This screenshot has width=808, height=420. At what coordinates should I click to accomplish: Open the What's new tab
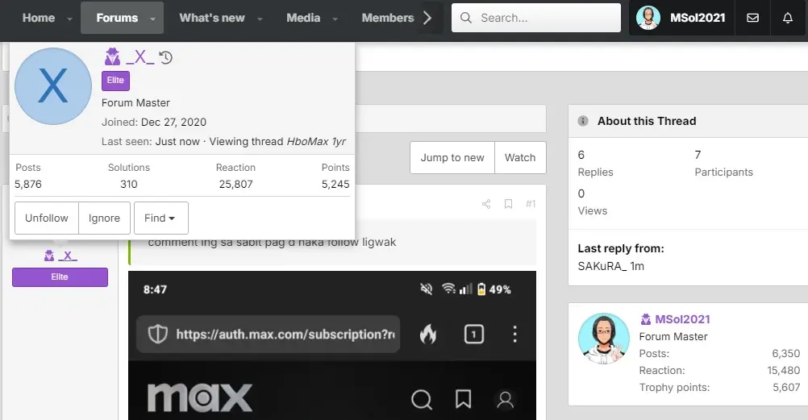(x=212, y=18)
